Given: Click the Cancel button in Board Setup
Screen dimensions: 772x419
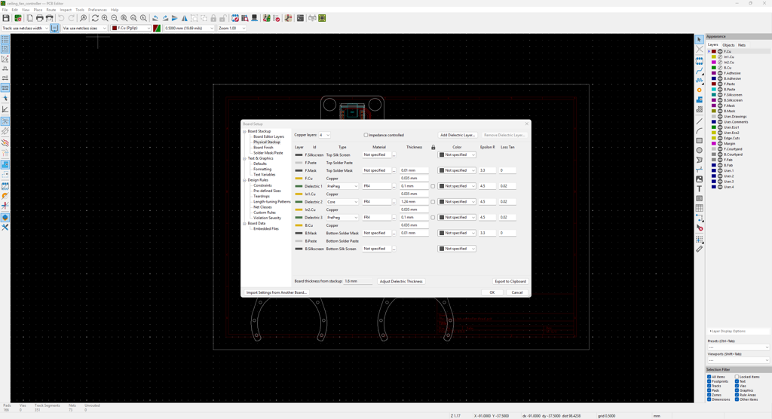Looking at the screenshot, I should [517, 292].
